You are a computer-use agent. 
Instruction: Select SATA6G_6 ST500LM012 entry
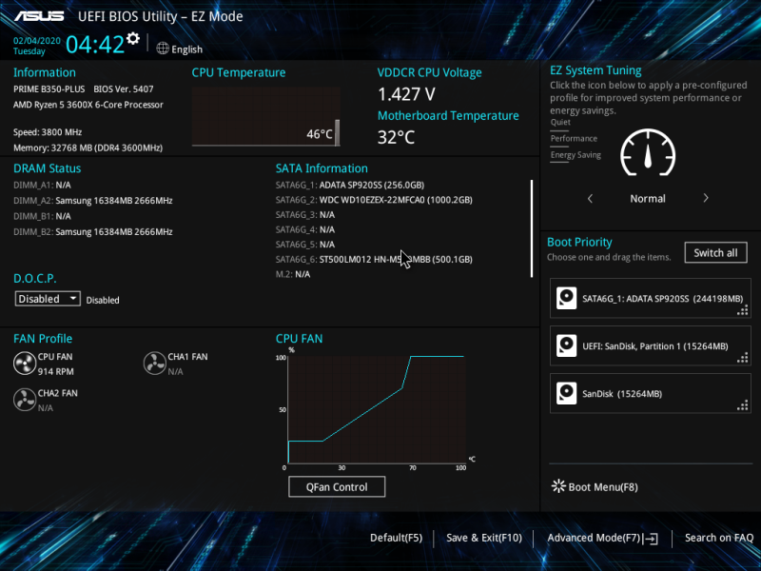pyautogui.click(x=374, y=259)
